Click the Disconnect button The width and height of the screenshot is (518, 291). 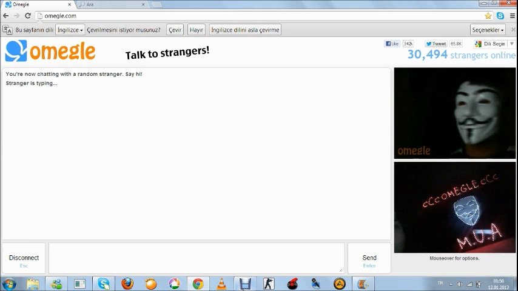click(24, 258)
